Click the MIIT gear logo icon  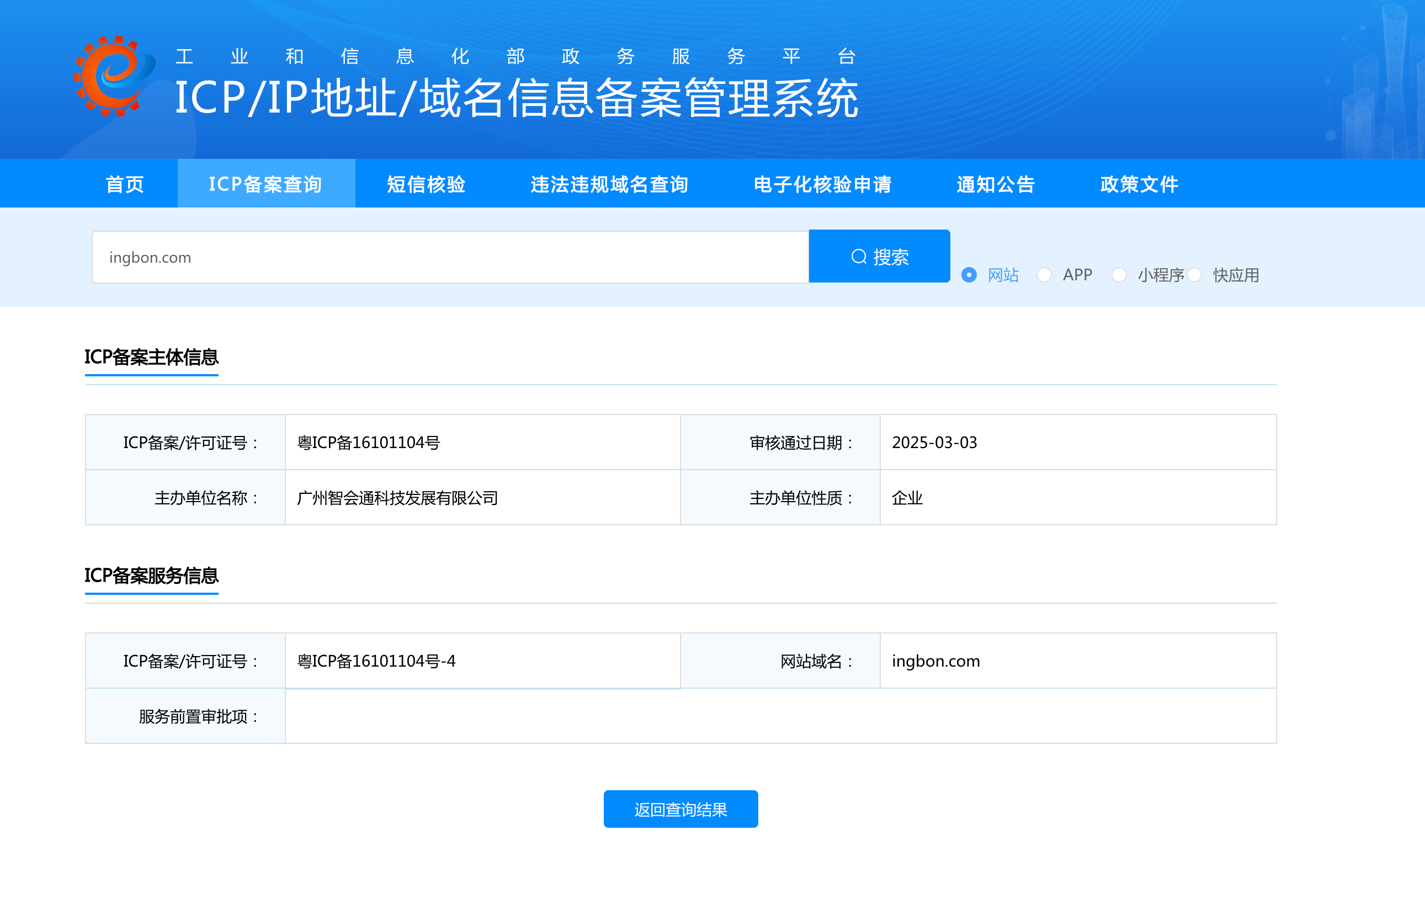(x=114, y=76)
